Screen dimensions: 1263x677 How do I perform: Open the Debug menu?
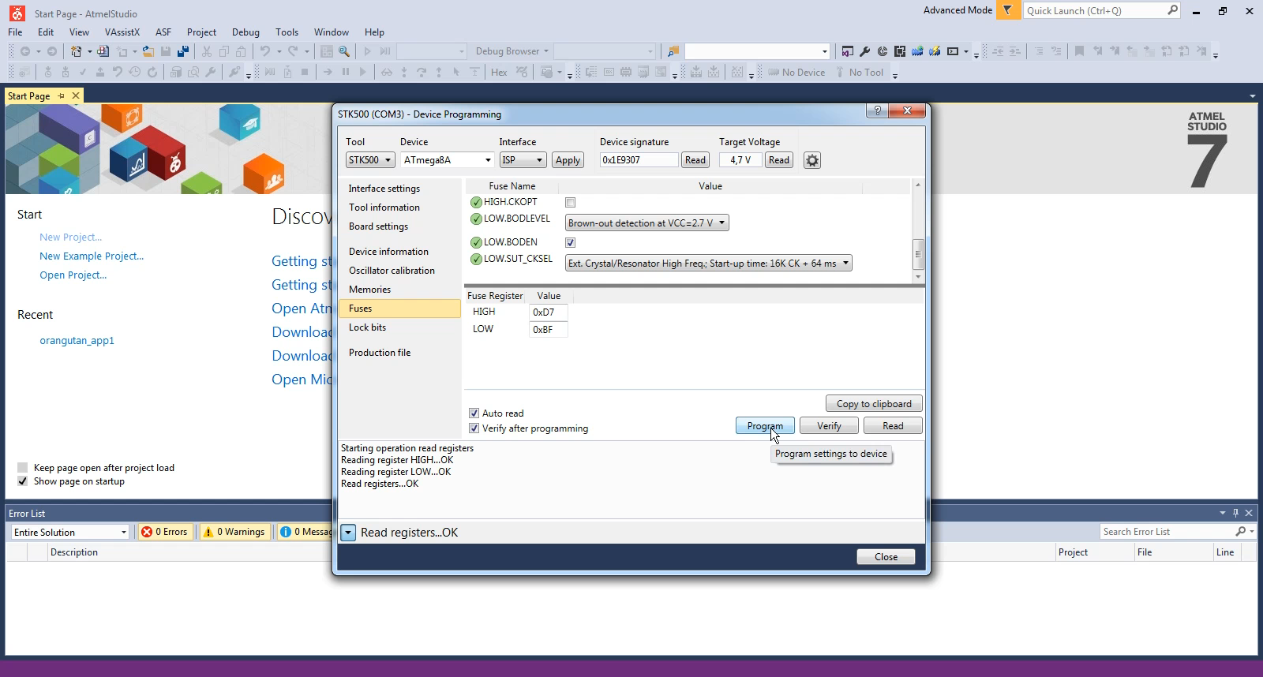(245, 32)
